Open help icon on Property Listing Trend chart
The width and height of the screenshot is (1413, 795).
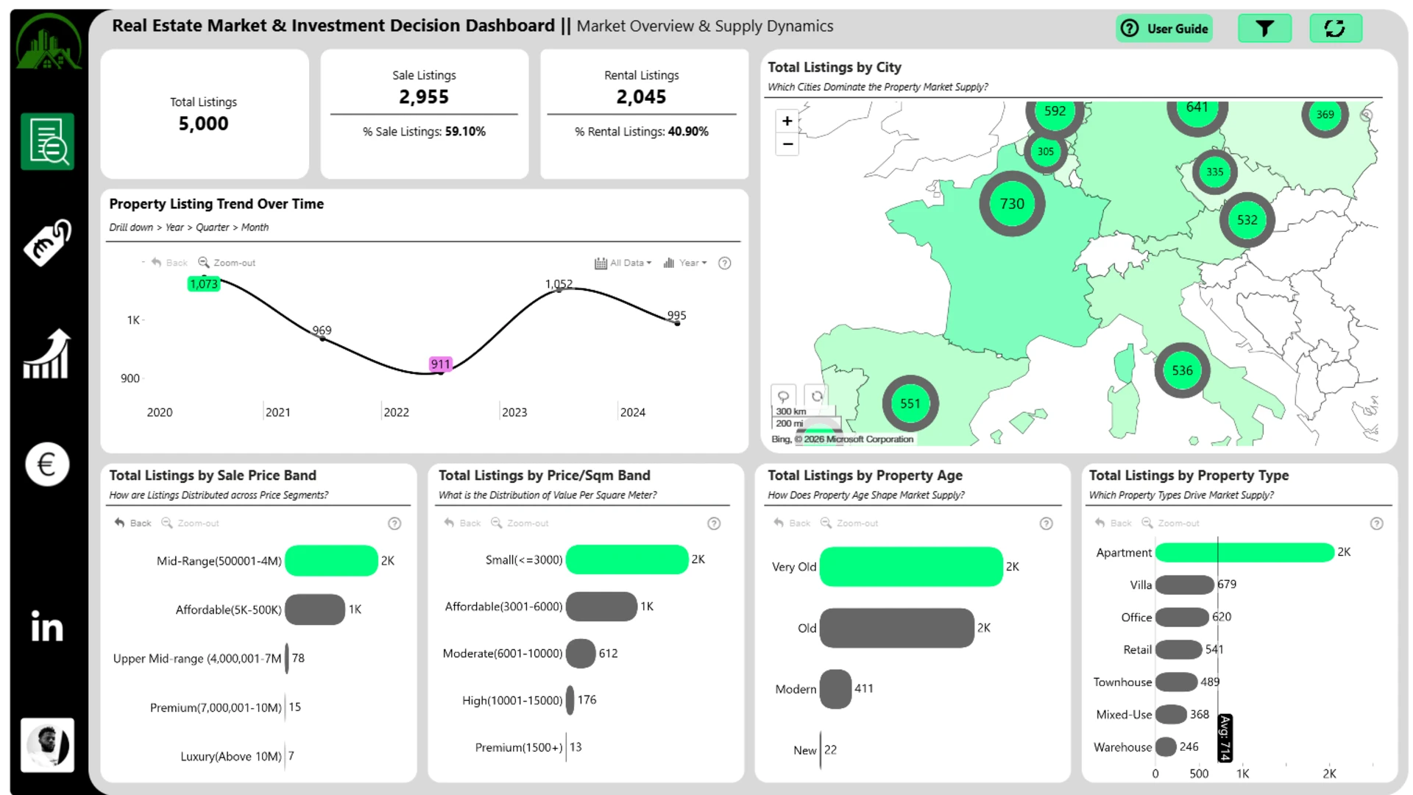[x=724, y=263]
